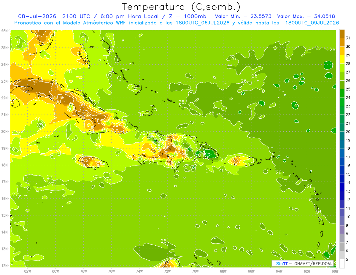Click the legend swatch between 30 and 31
The height and width of the screenshot is (275, 356).
click(x=342, y=42)
